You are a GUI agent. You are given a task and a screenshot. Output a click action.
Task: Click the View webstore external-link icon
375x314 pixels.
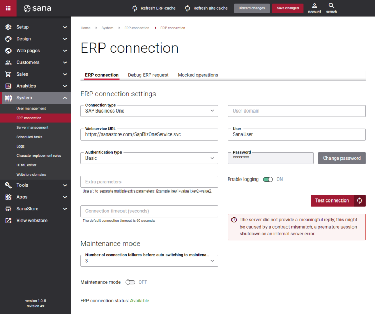coord(8,220)
